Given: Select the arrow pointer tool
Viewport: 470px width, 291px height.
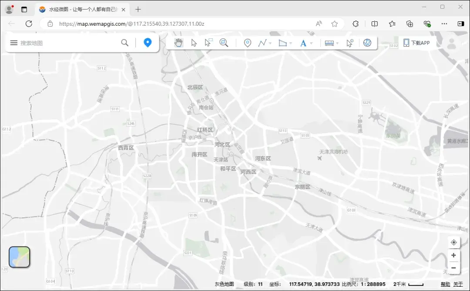Looking at the screenshot, I should point(194,43).
